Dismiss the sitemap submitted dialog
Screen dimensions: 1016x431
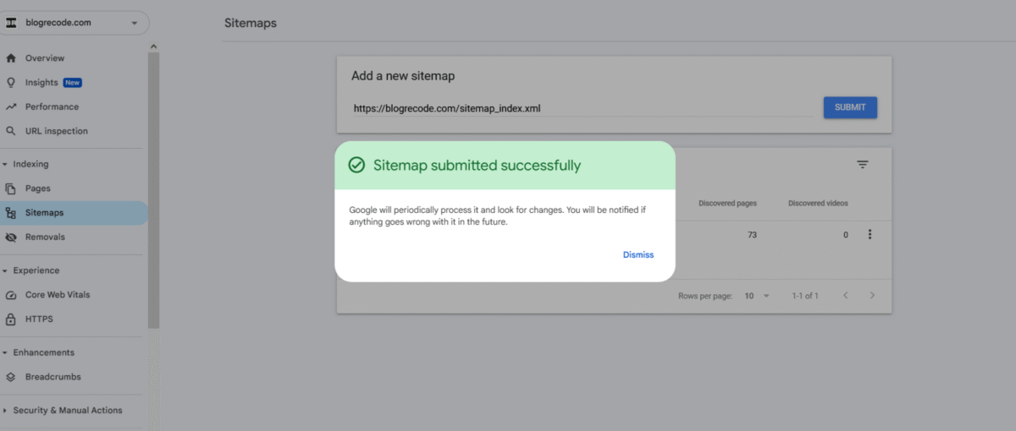coord(638,254)
